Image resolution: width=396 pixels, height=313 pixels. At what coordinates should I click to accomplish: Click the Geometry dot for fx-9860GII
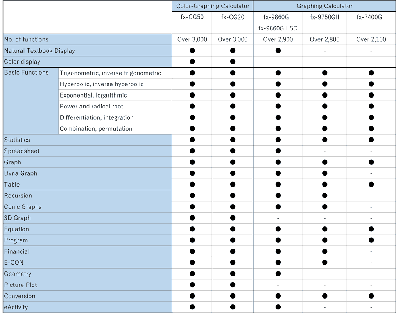coord(278,274)
